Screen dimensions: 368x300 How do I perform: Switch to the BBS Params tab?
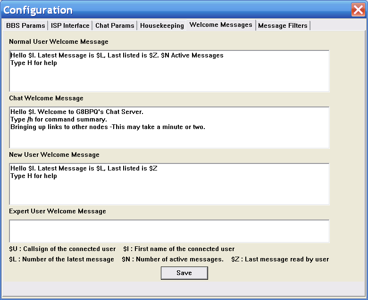coord(25,25)
